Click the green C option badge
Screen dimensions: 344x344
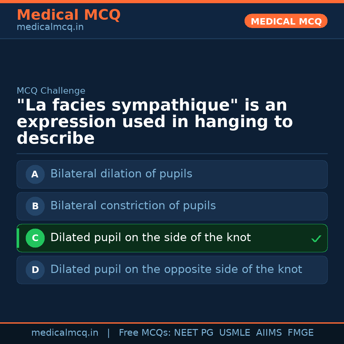click(x=35, y=238)
